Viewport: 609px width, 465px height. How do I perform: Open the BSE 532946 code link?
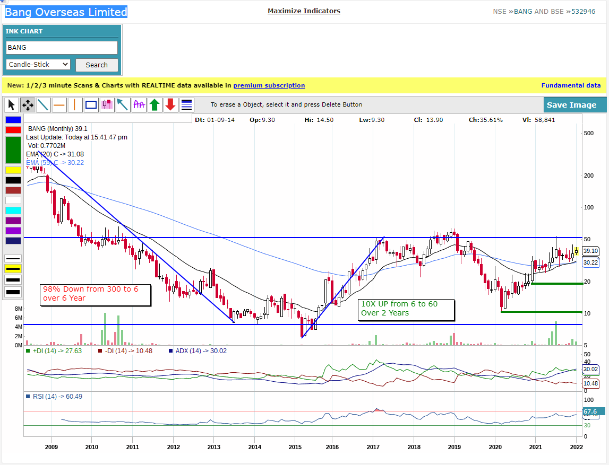[x=583, y=12]
